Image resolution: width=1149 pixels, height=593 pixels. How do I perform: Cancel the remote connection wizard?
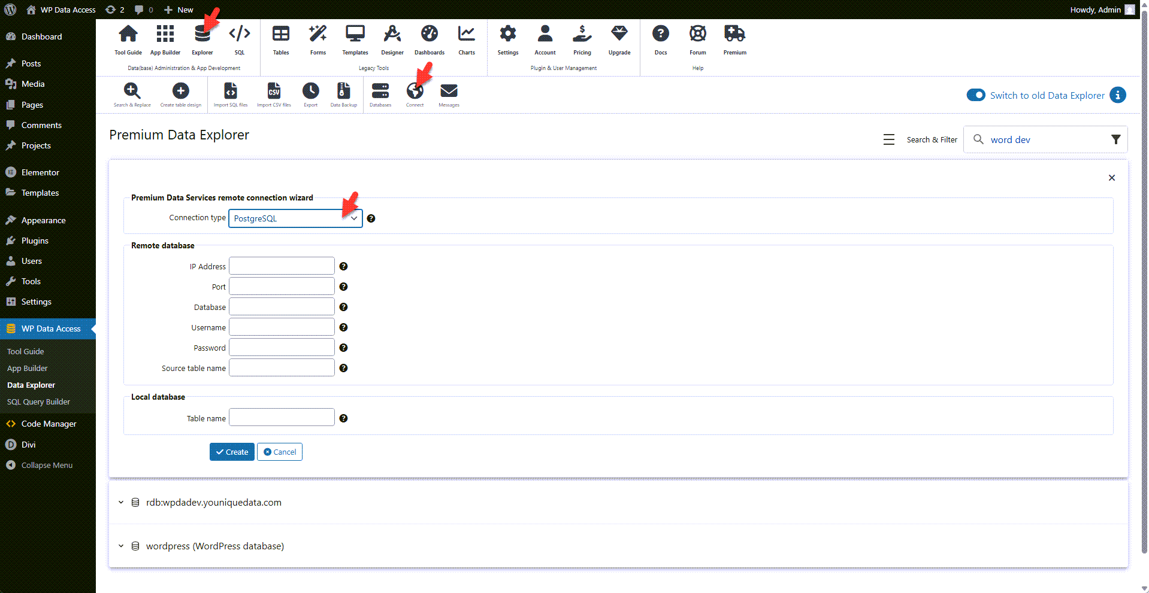279,452
